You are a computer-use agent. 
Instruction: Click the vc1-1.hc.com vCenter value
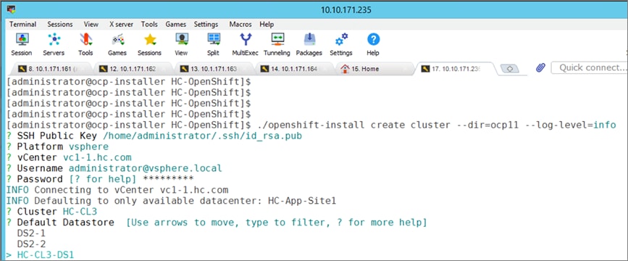coord(97,157)
